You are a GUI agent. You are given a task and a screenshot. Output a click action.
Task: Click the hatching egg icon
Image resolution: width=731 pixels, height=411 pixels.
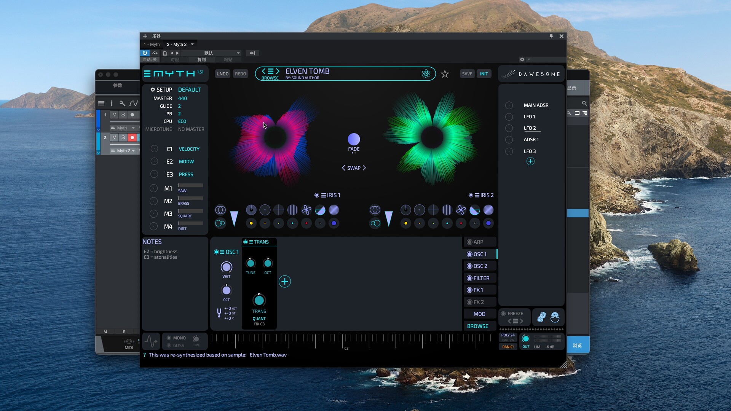(x=555, y=317)
